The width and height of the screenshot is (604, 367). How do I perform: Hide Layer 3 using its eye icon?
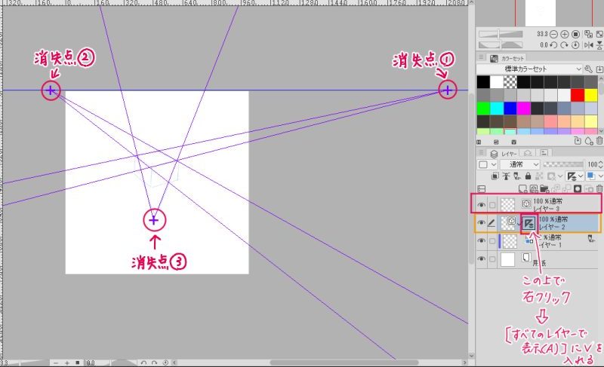482,203
